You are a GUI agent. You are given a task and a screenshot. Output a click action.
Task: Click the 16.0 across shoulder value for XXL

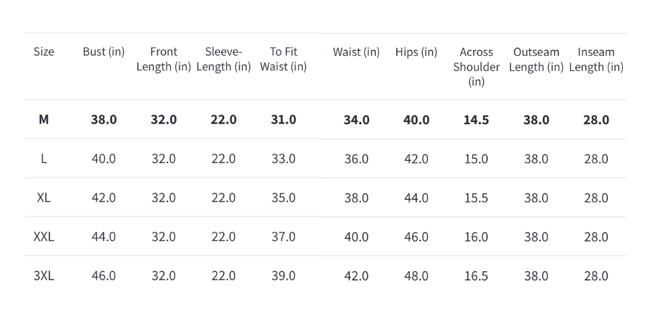click(476, 237)
